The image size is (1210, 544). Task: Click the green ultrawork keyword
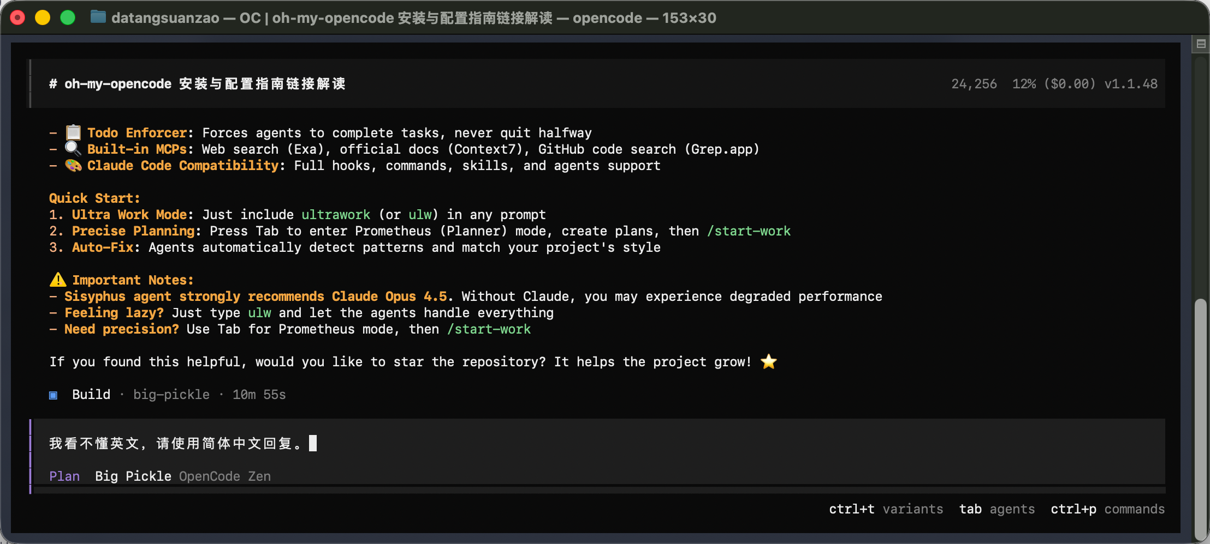pos(336,214)
